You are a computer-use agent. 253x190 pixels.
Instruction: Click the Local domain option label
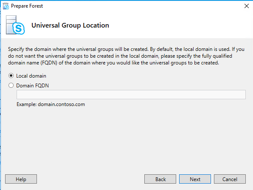click(x=31, y=76)
